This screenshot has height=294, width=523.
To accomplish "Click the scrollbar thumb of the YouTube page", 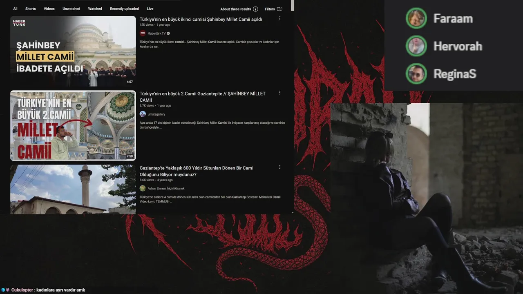I will (293, 5).
